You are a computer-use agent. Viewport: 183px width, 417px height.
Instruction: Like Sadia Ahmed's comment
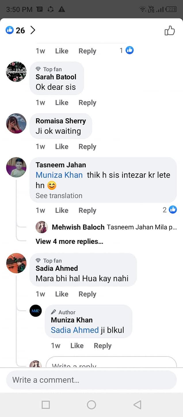(x=62, y=294)
